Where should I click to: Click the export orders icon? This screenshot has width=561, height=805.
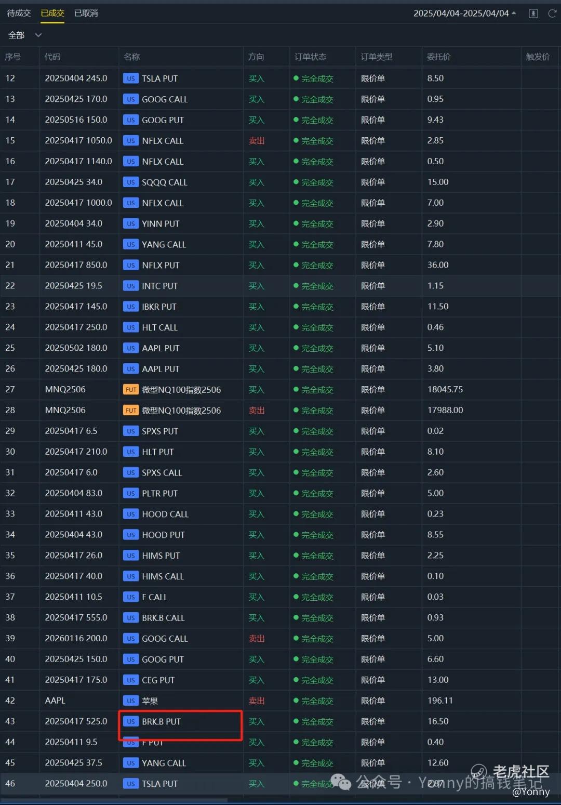[533, 14]
